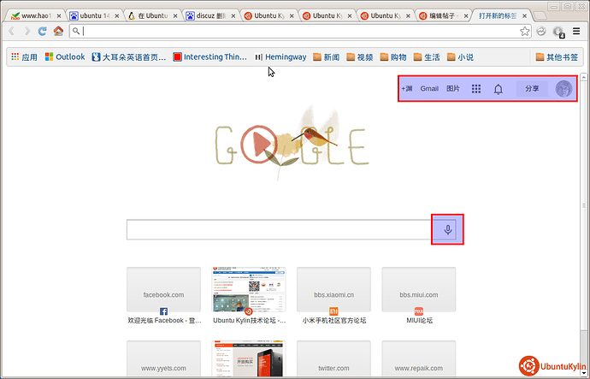
Task: Click the round arrows icon next to bookmark star
Action: point(541,32)
